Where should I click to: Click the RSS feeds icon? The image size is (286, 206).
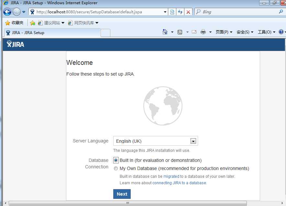[x=180, y=32]
